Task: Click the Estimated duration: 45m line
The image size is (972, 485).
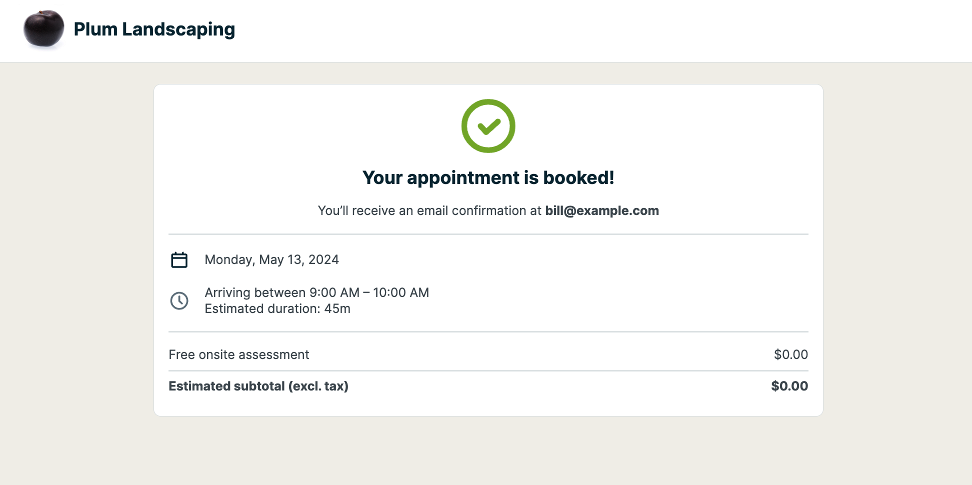Action: click(x=277, y=308)
